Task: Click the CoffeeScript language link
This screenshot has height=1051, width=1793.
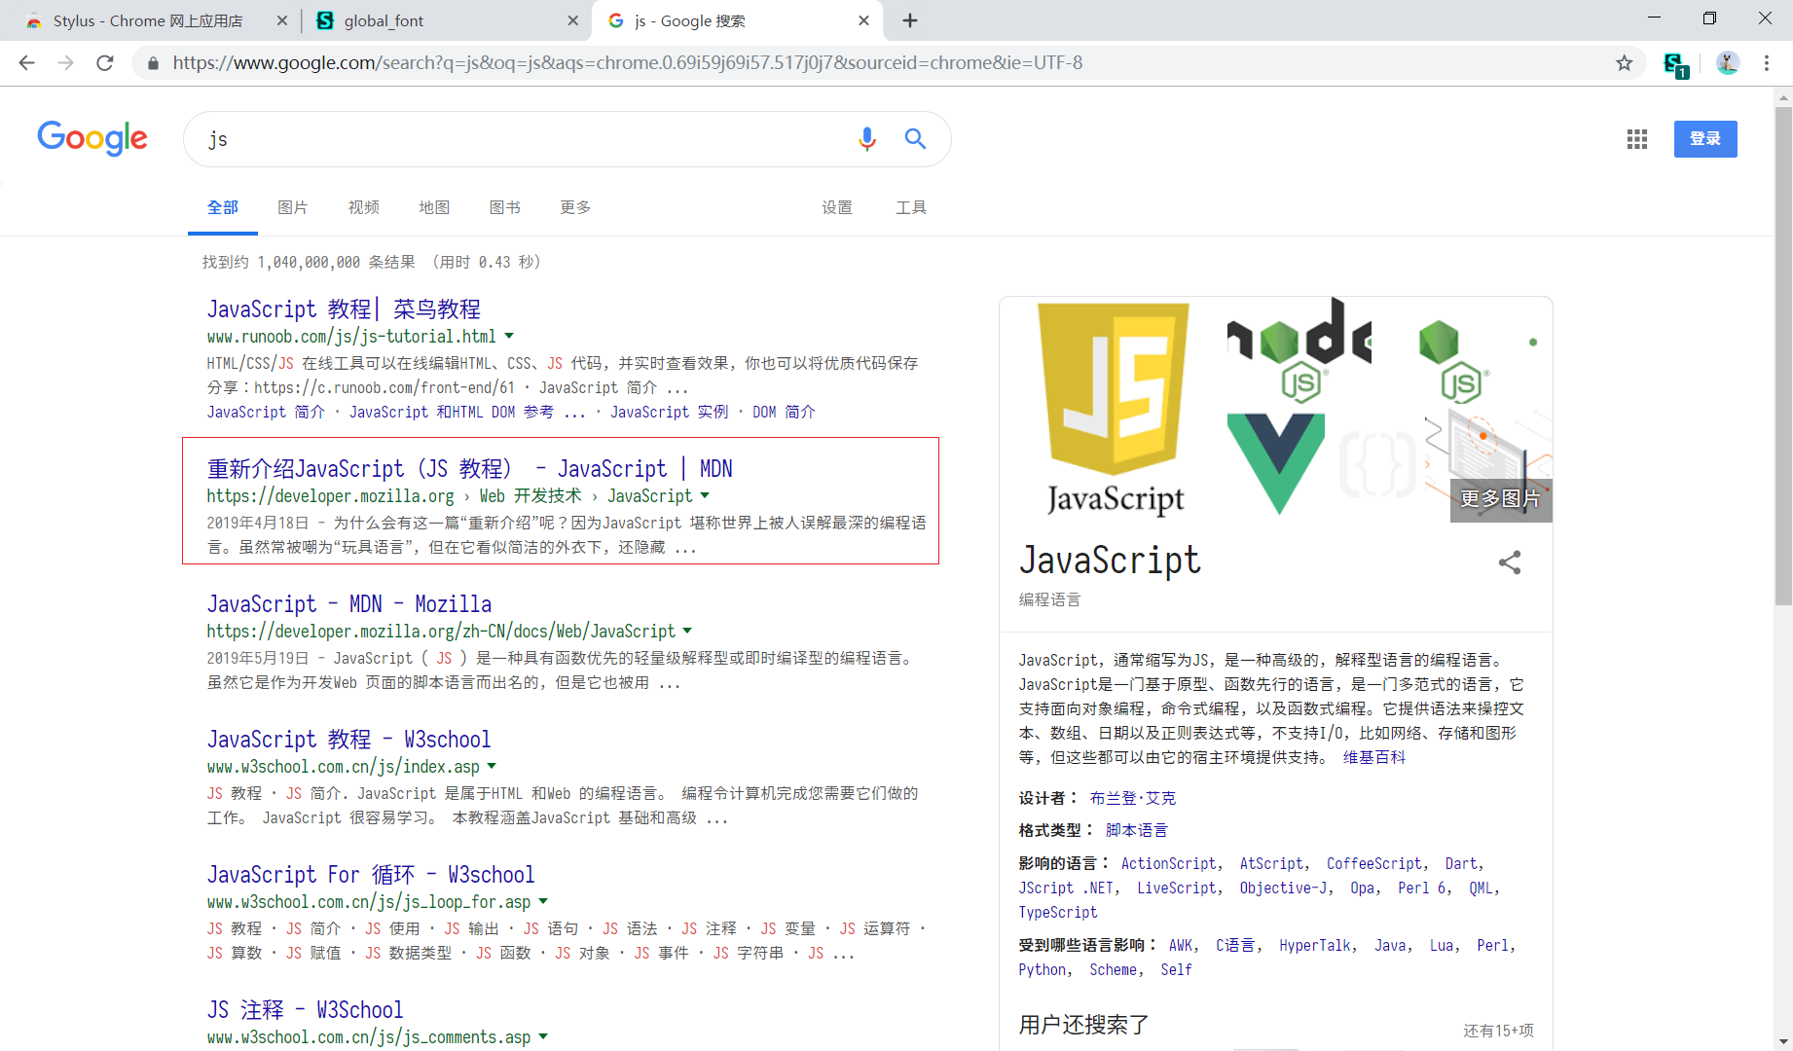Action: tap(1373, 863)
